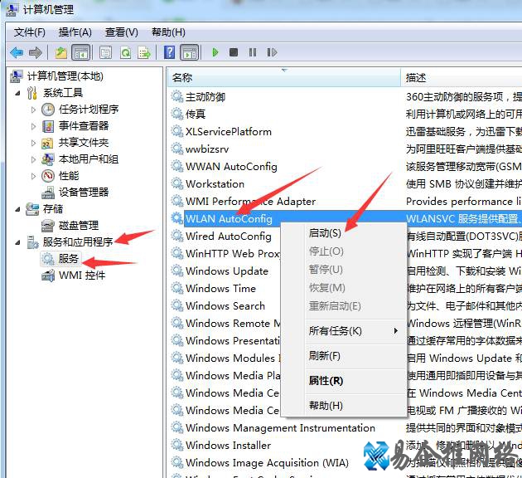
Task: Click the Refresh toolbar icon
Action: coord(125,52)
